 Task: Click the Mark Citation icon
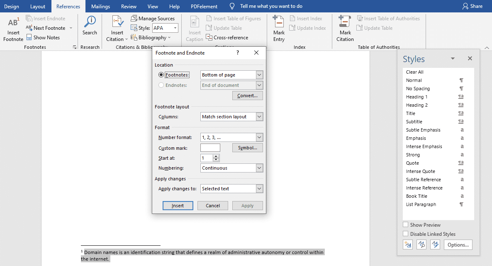click(345, 22)
